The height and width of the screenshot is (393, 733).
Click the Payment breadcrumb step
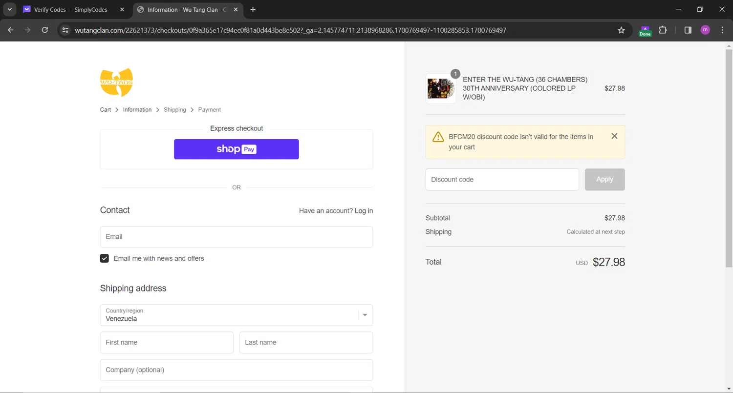[210, 110]
